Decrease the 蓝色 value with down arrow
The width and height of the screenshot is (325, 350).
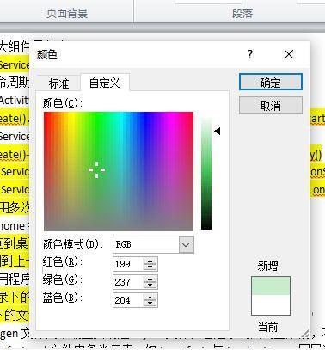[x=150, y=304]
